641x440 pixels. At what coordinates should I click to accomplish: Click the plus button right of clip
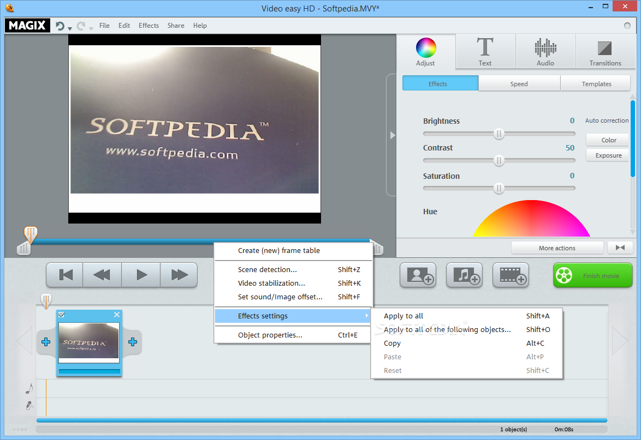tap(133, 342)
